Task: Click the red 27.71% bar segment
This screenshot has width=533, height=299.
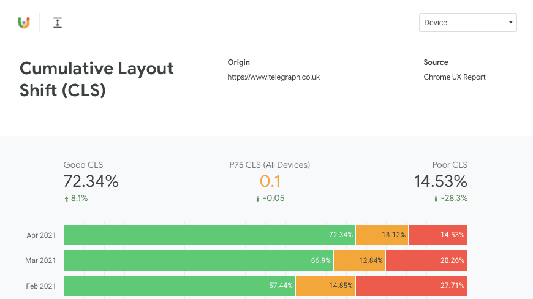Action: click(x=411, y=286)
